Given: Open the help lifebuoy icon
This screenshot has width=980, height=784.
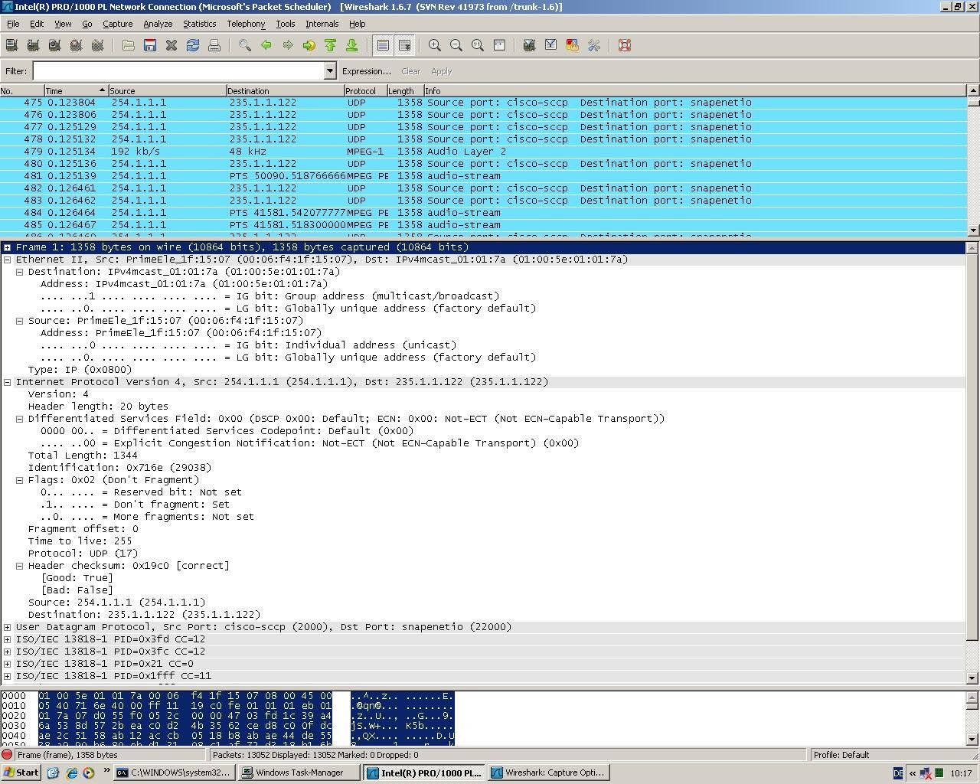Looking at the screenshot, I should tap(625, 45).
